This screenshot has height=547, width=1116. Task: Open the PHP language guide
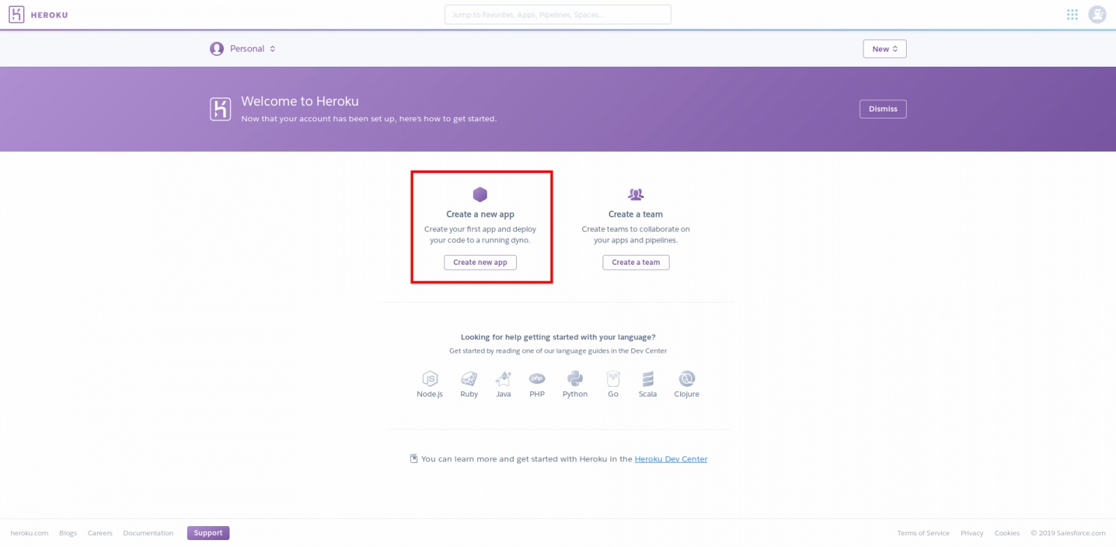coord(537,385)
